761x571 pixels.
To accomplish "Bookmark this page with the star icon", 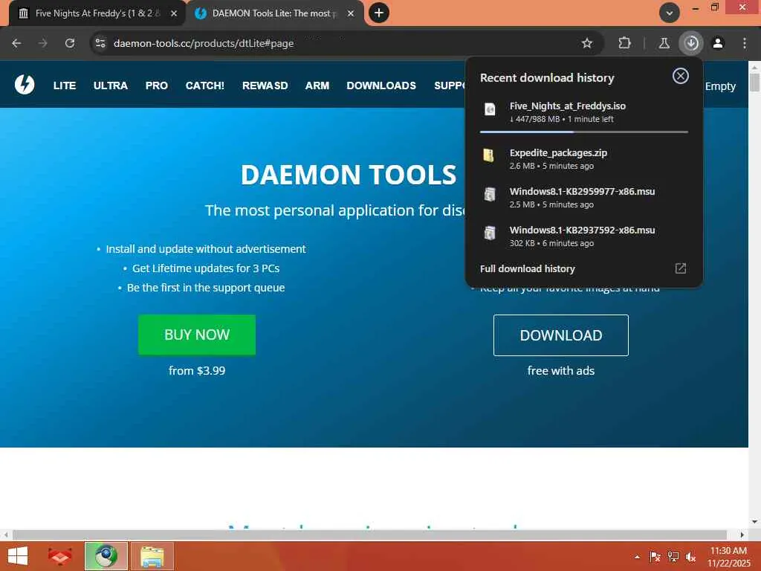I will [587, 43].
